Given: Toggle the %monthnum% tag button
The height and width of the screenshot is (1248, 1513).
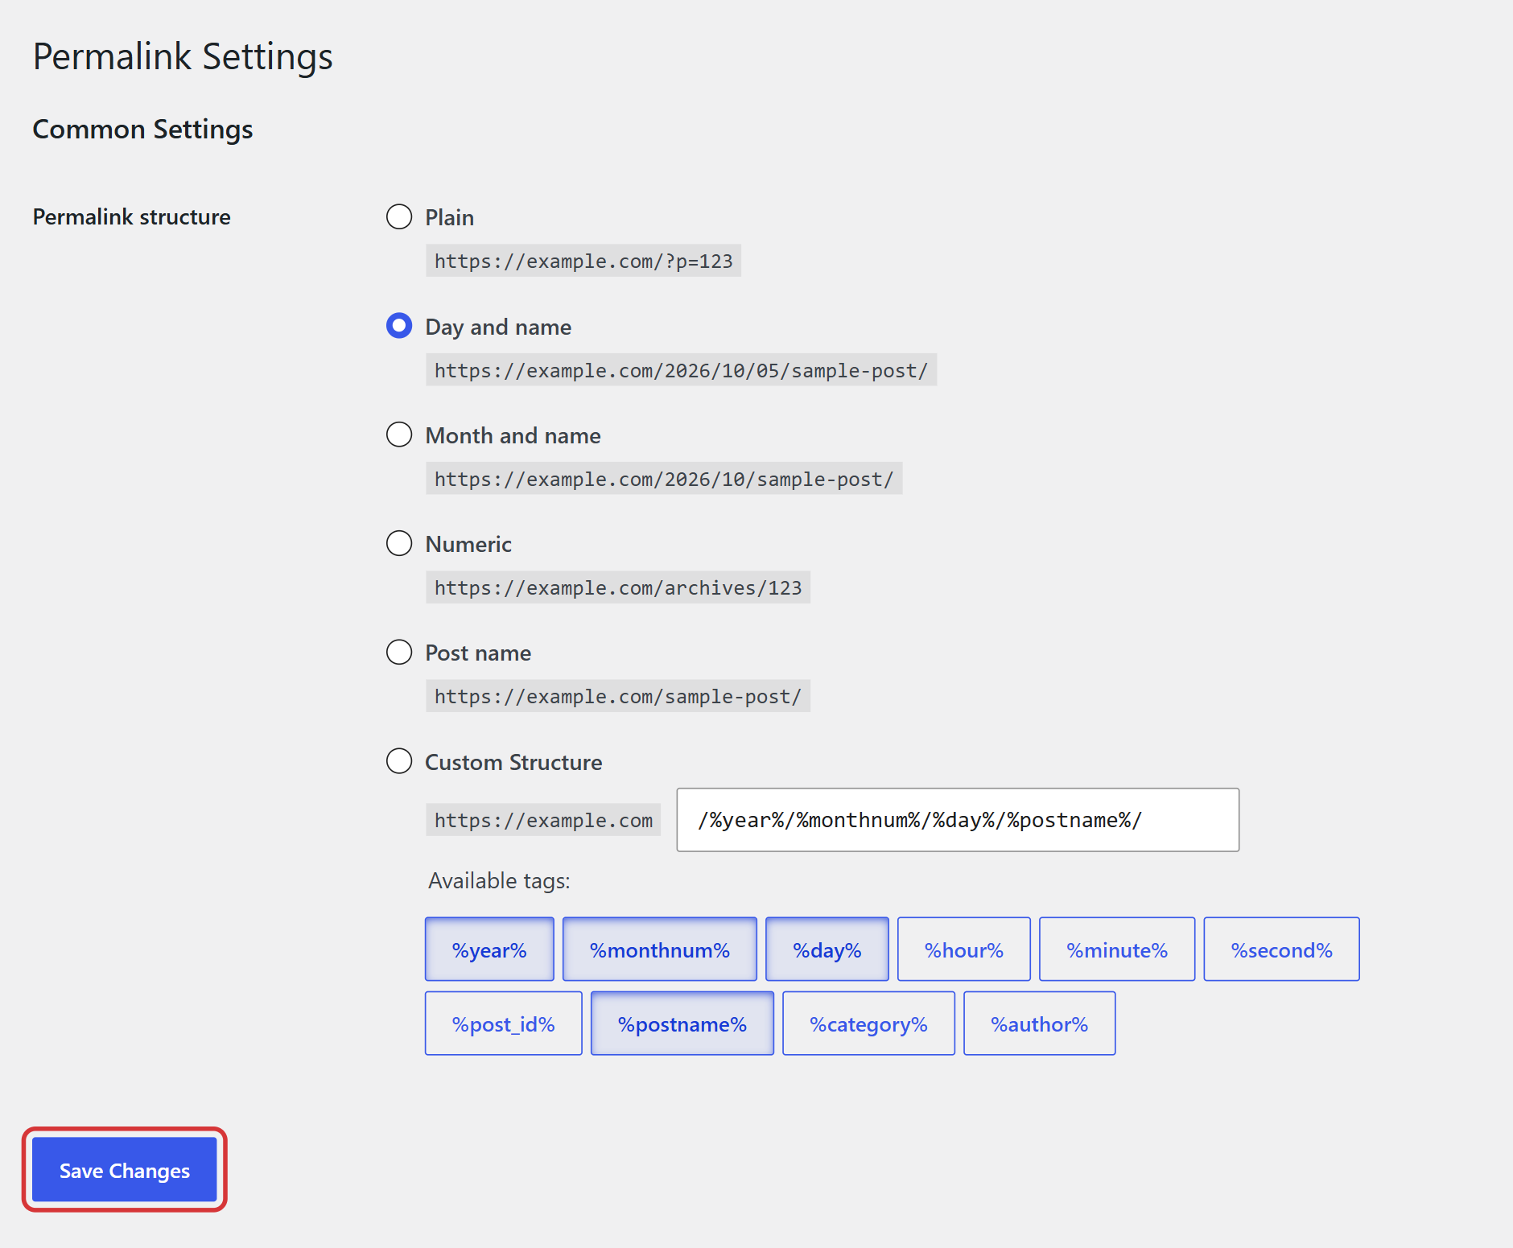Looking at the screenshot, I should point(660,949).
